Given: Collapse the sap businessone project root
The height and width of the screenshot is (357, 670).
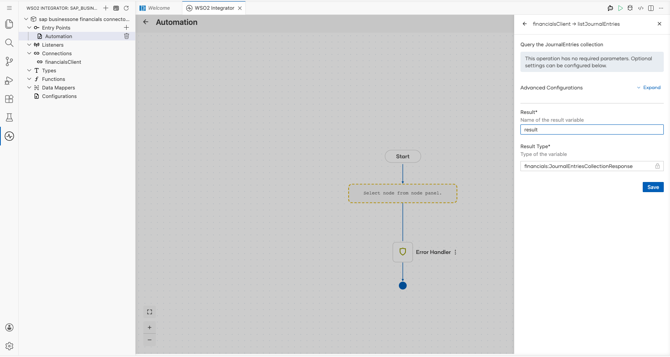Looking at the screenshot, I should pos(26,19).
